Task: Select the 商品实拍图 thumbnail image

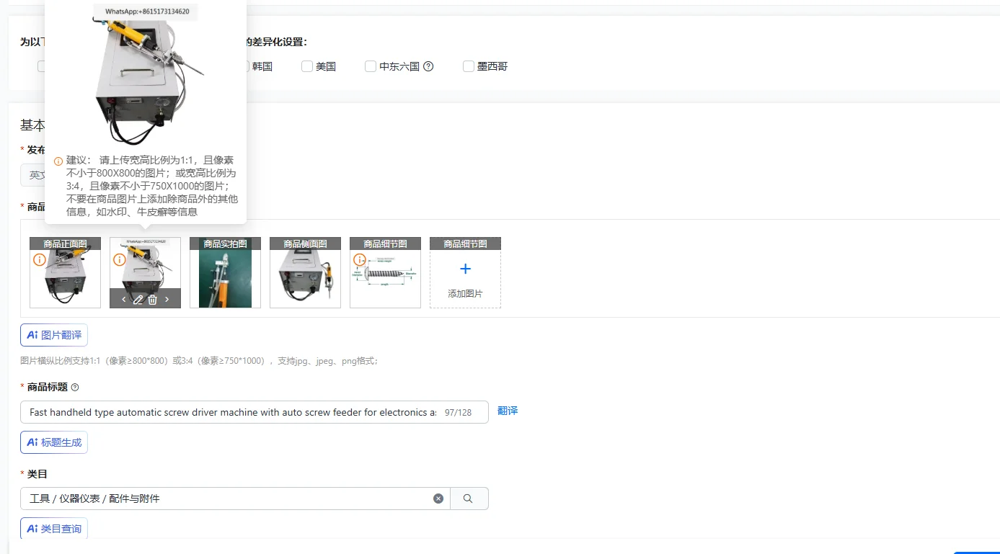Action: [225, 272]
